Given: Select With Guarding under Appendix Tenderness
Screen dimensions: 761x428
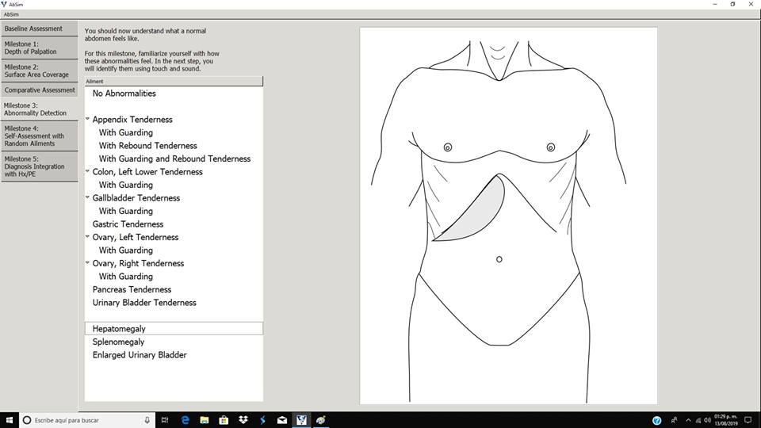Looking at the screenshot, I should 126,132.
